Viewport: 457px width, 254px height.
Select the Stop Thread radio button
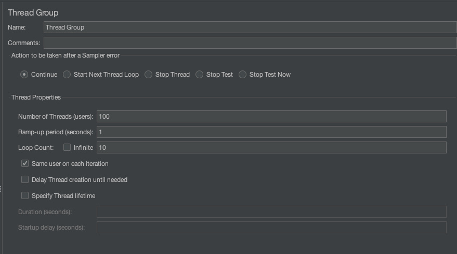pyautogui.click(x=149, y=75)
